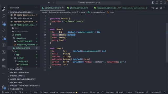Expand the controller folder

24,64
